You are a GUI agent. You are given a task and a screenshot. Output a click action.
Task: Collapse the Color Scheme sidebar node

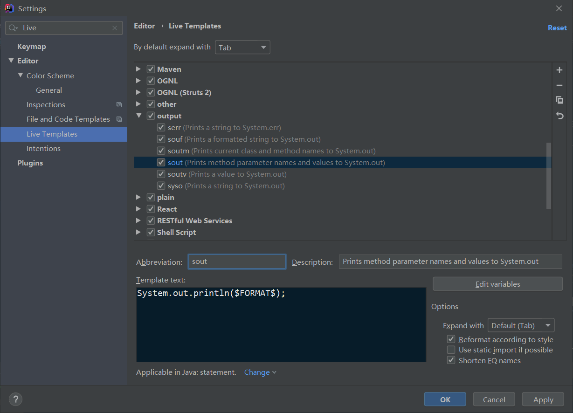click(x=21, y=76)
